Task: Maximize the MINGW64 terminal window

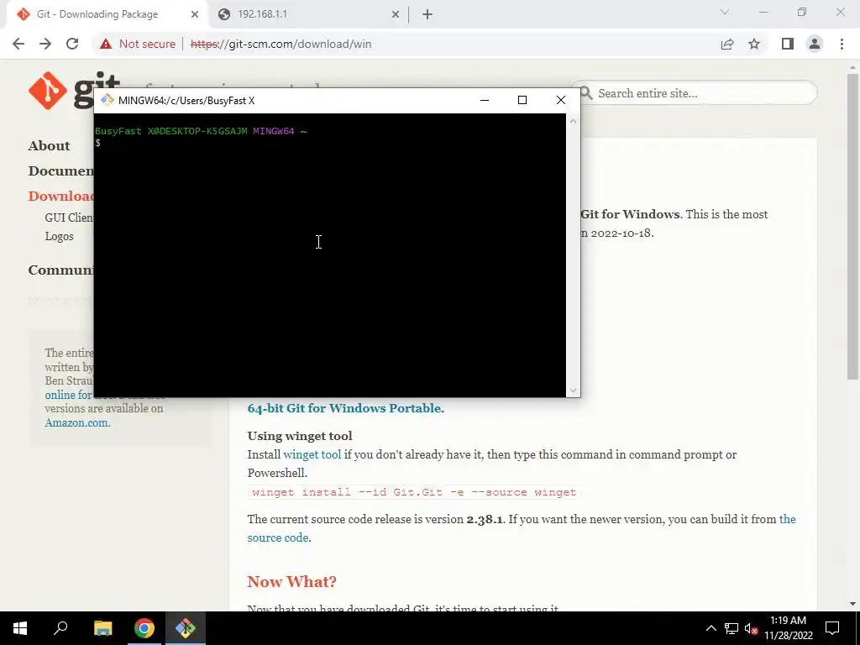Action: 522,100
